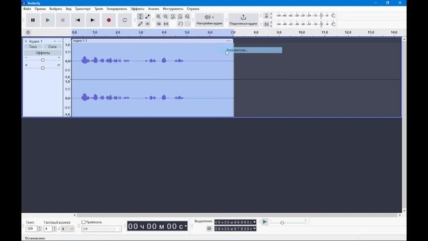Click the Play-at-speed green button
The width and height of the screenshot is (428, 241).
265,222
